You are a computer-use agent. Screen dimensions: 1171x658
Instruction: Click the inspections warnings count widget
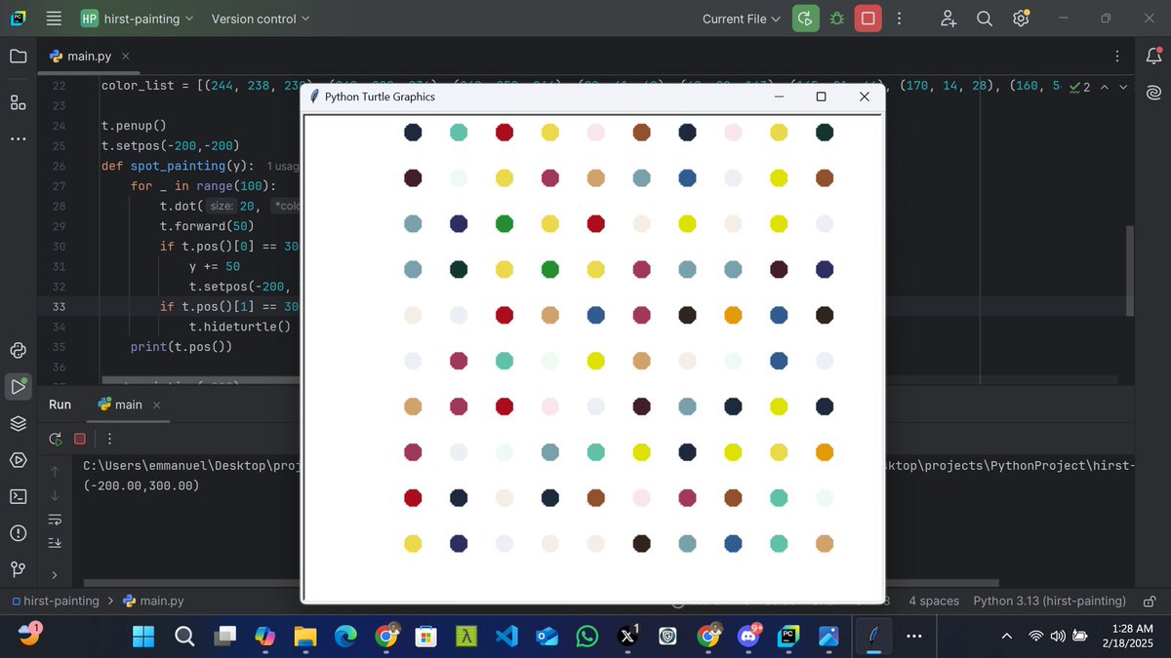1079,87
